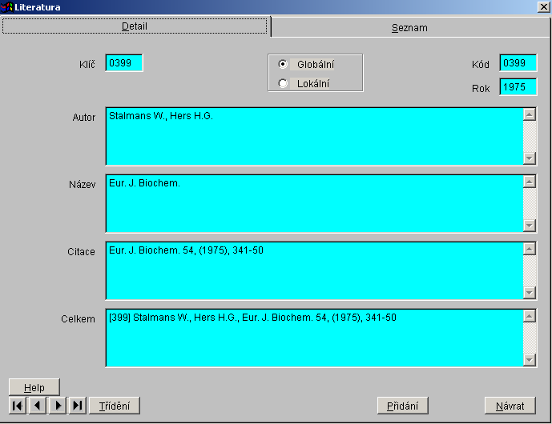Open the Detail tab
Viewport: 552px width, 424px height.
coord(135,26)
